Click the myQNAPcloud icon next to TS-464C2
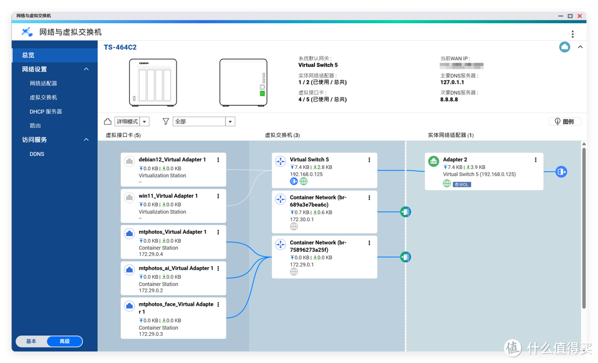 pos(564,47)
